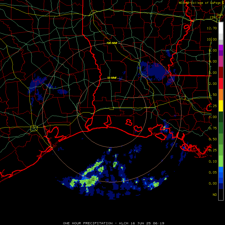Click the 0.50 legend value
Viewport: 225px width, 225px height.
213,139
